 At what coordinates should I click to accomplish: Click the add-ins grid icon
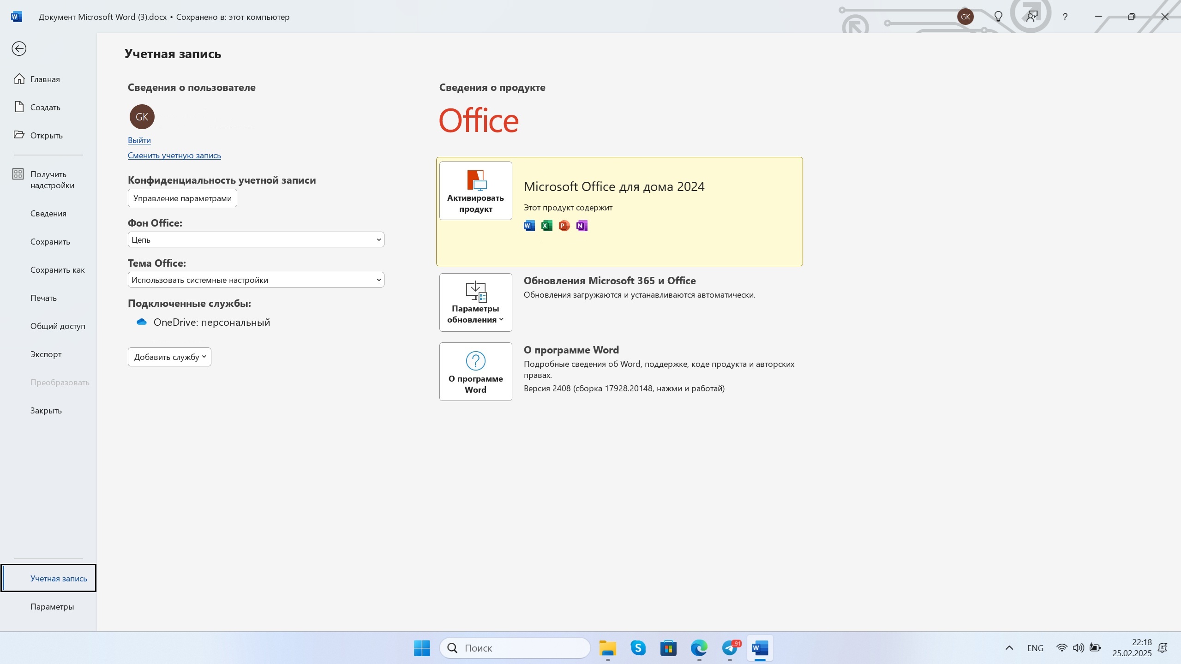click(x=18, y=174)
